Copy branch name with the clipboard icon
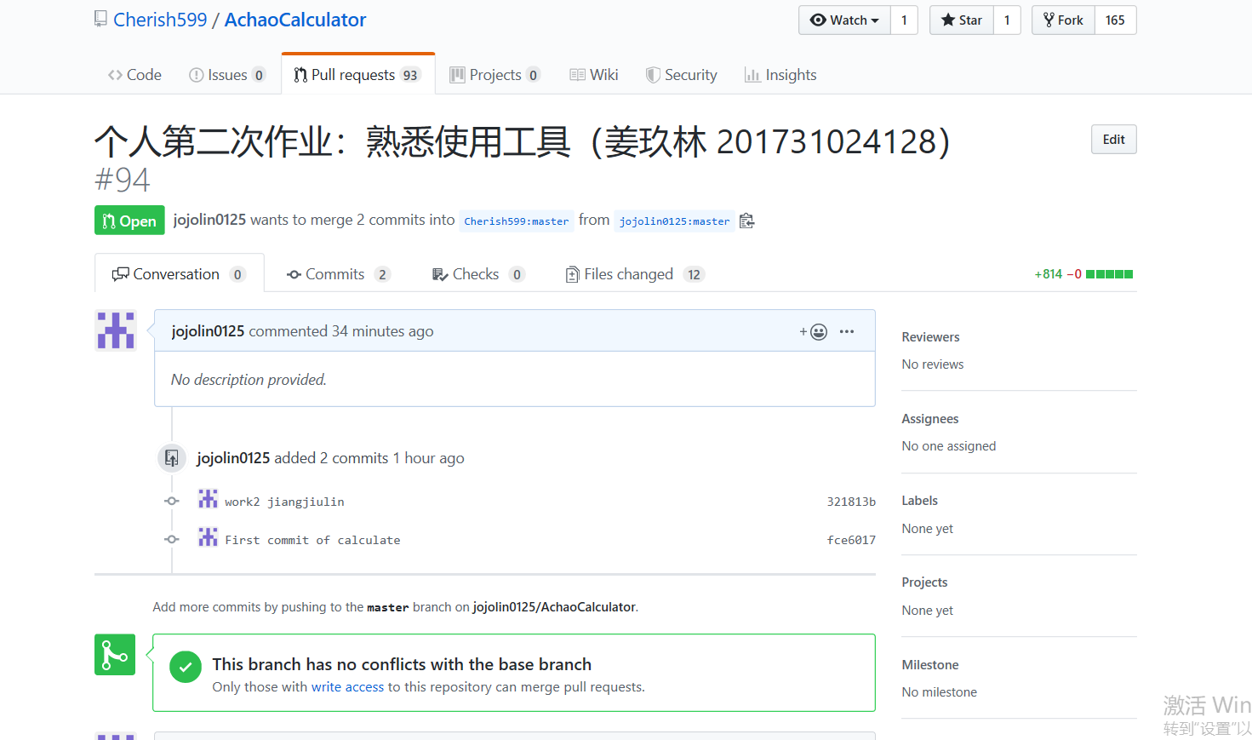This screenshot has height=740, width=1252. (x=746, y=220)
